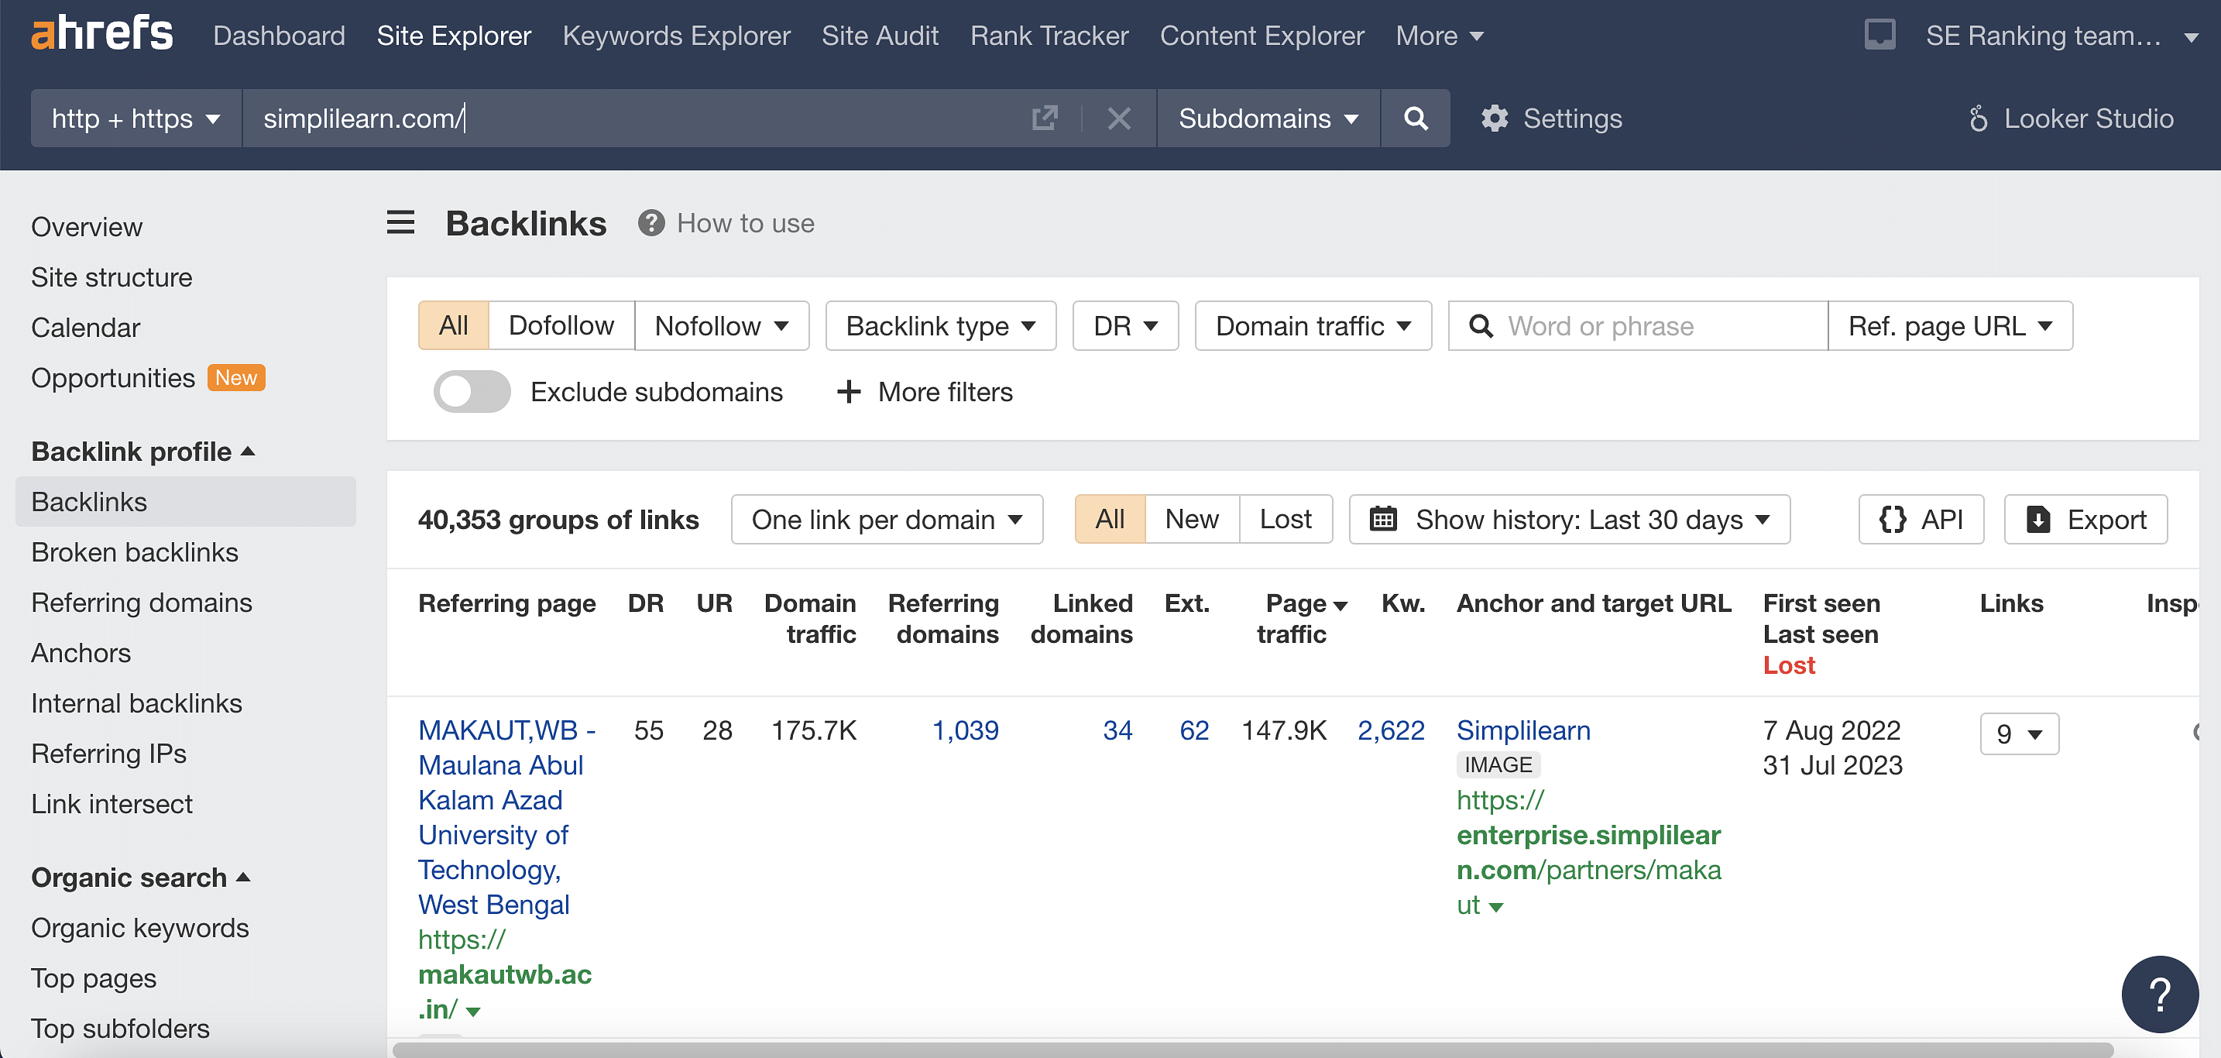Open the DR filter dropdown
The height and width of the screenshot is (1058, 2221).
(x=1125, y=325)
